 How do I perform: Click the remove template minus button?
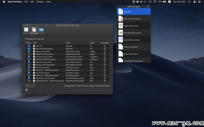(x=32, y=86)
